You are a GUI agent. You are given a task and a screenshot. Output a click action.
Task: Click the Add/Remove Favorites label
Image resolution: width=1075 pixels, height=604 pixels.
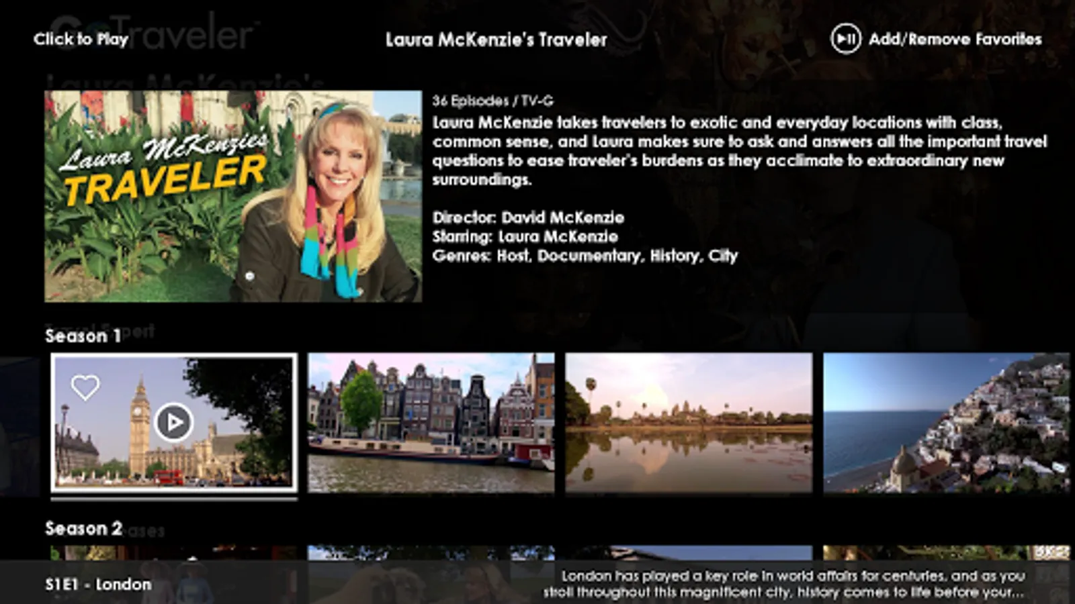955,39
